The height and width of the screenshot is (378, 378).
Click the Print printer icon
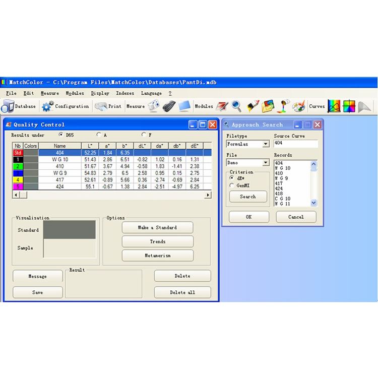pyautogui.click(x=101, y=106)
